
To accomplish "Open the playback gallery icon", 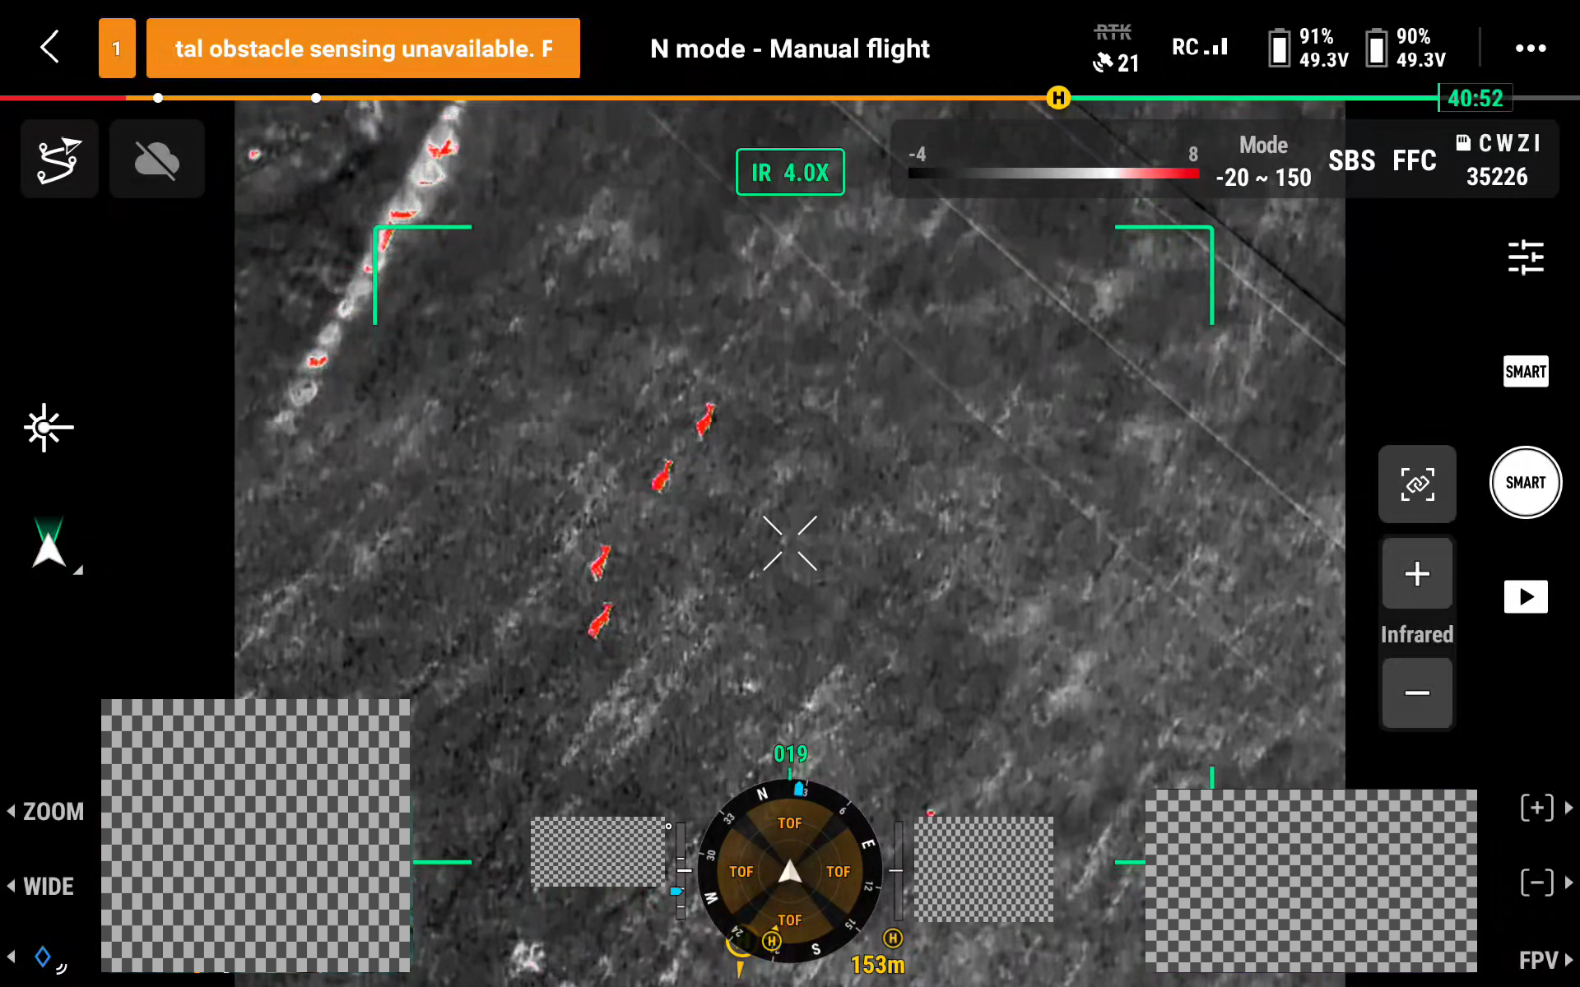I will (x=1525, y=596).
